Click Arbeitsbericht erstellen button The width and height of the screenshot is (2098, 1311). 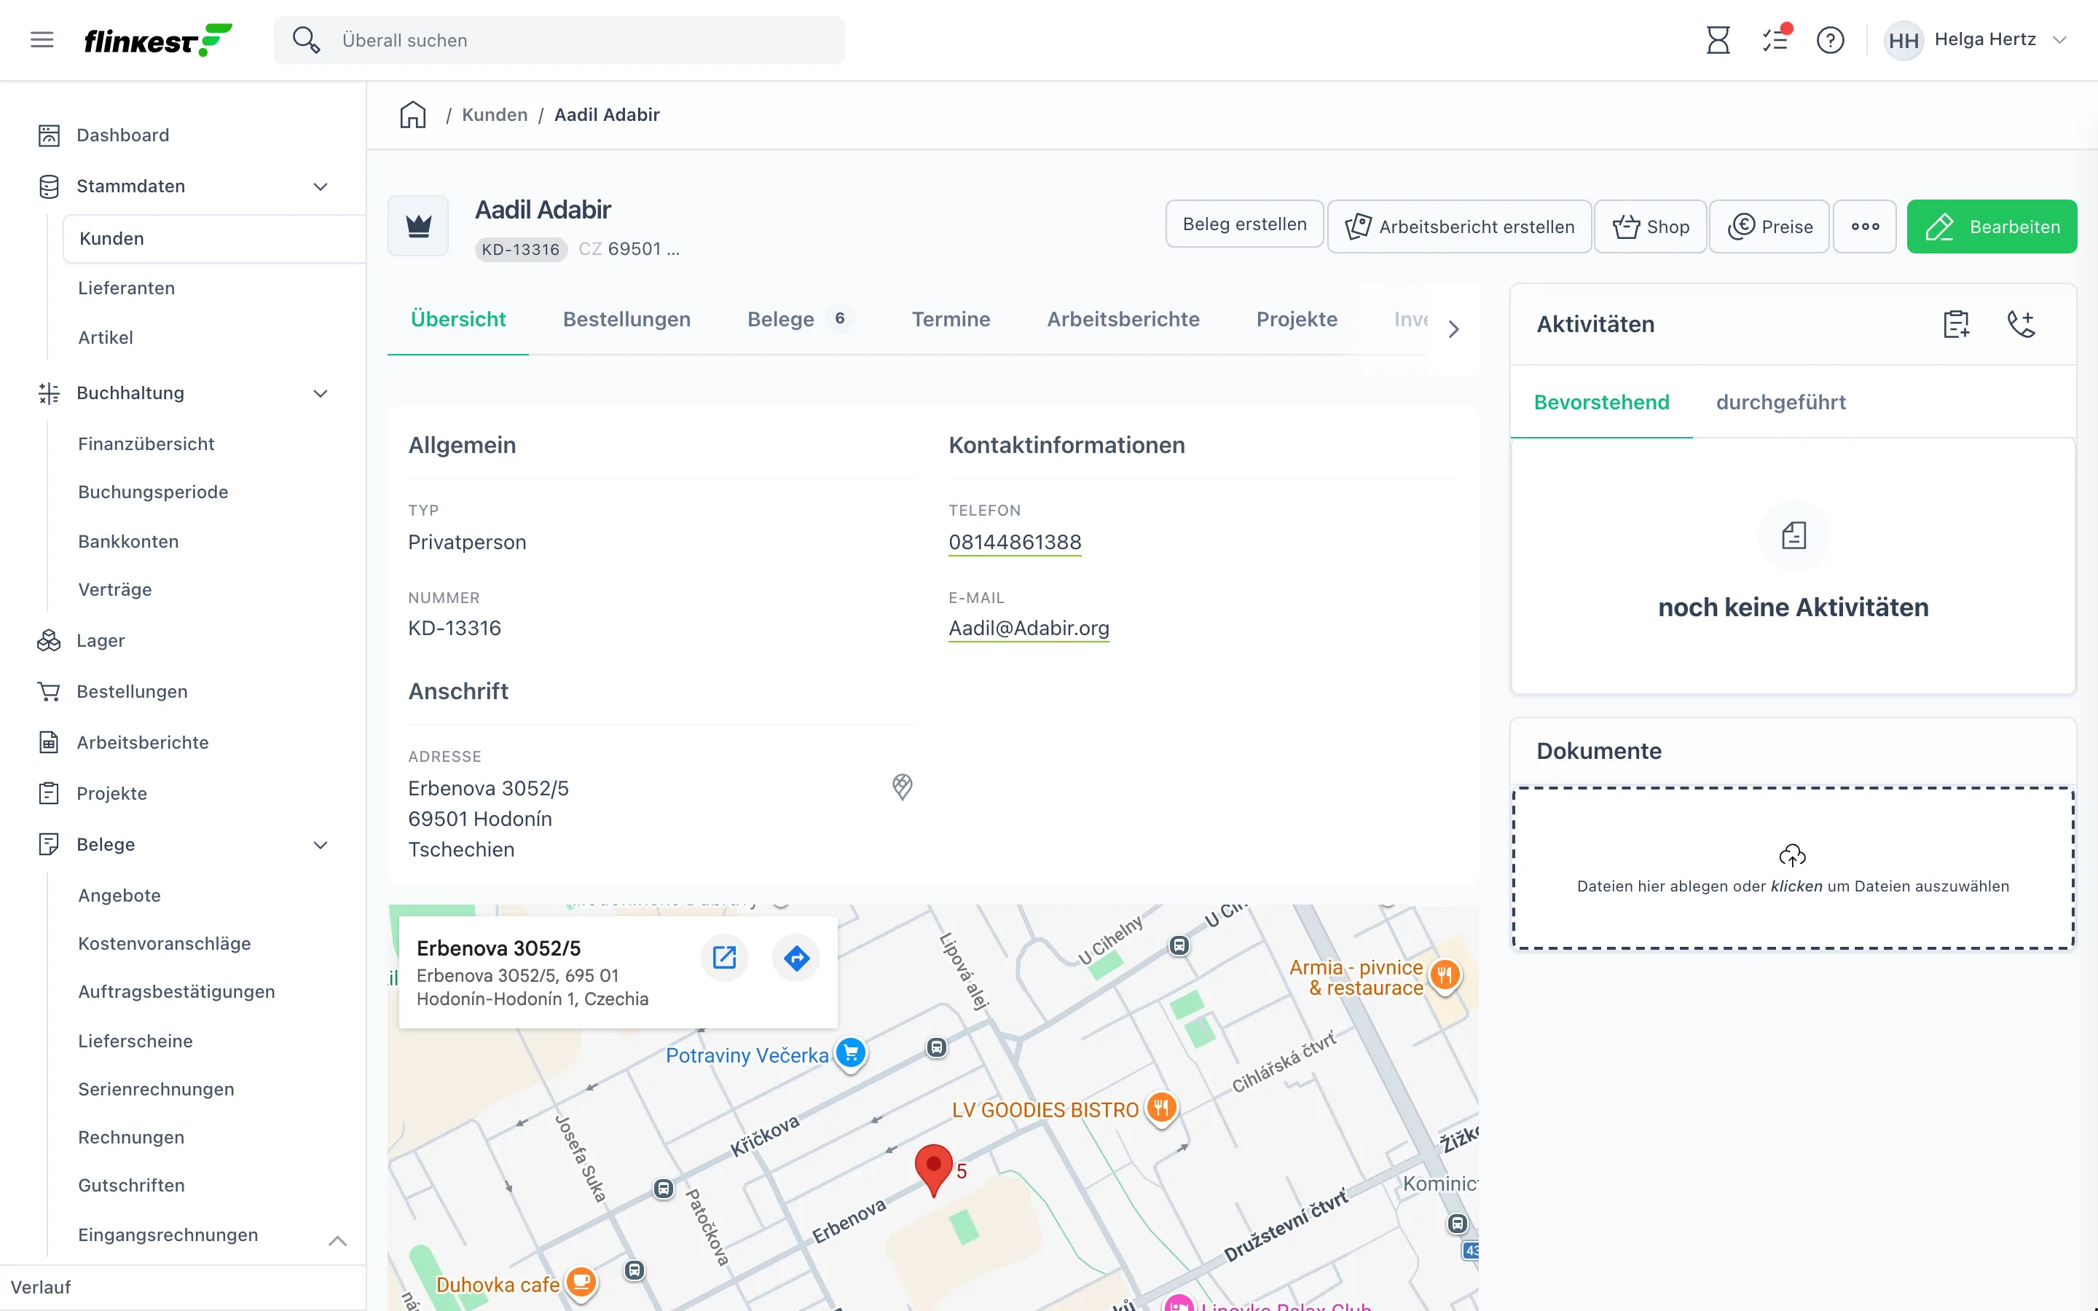point(1459,227)
